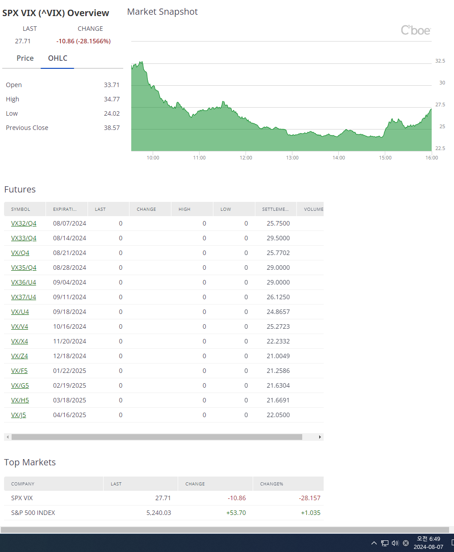Open the VX/G5 futures link
This screenshot has width=454, height=552.
20,385
